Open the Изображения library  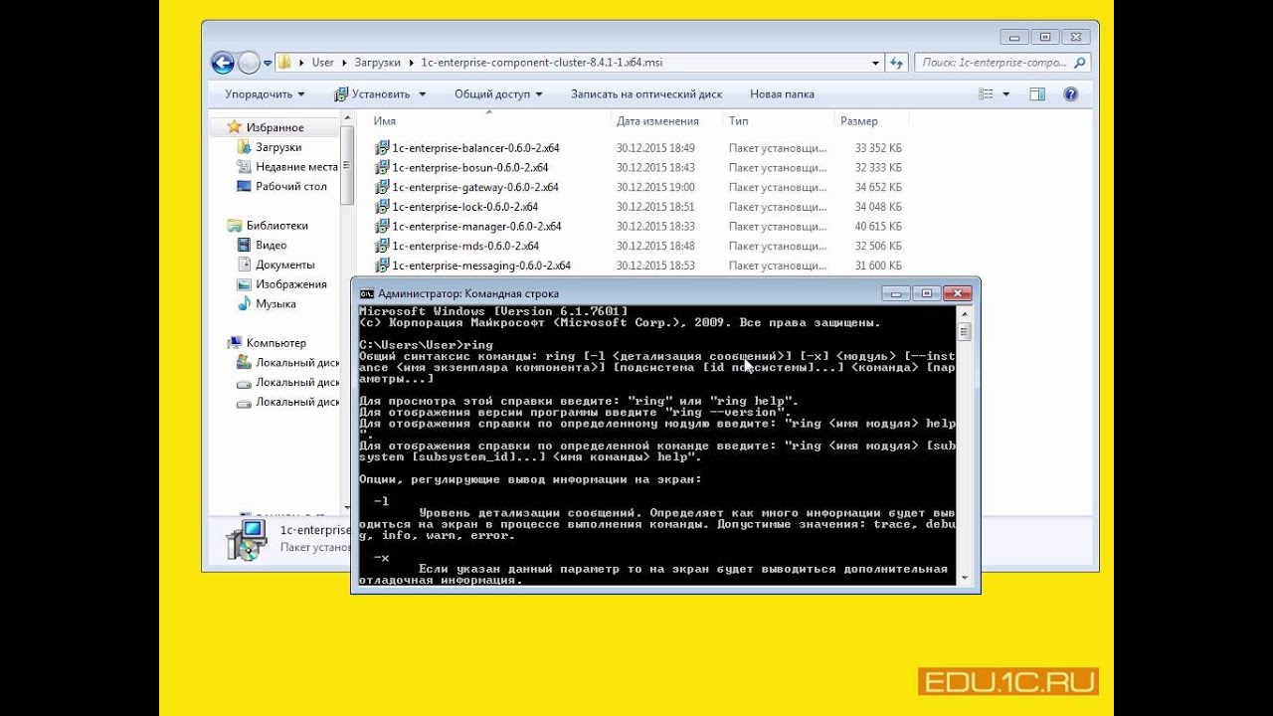tap(290, 284)
